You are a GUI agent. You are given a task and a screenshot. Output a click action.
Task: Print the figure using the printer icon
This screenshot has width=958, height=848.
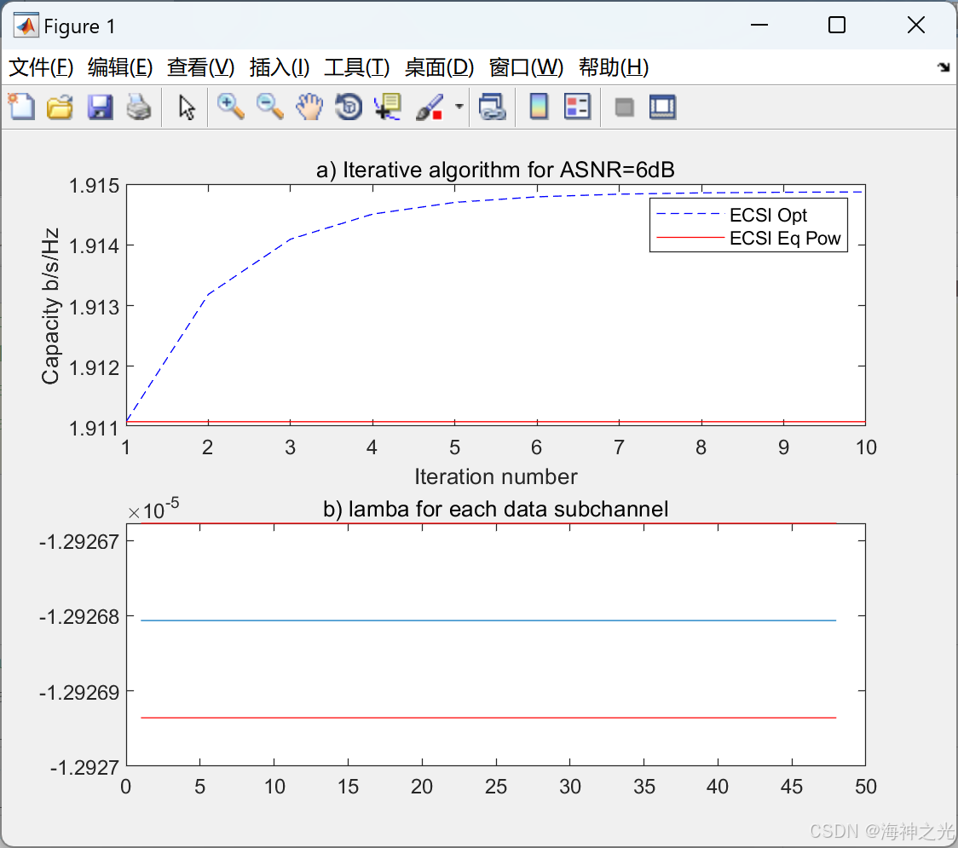[x=139, y=107]
